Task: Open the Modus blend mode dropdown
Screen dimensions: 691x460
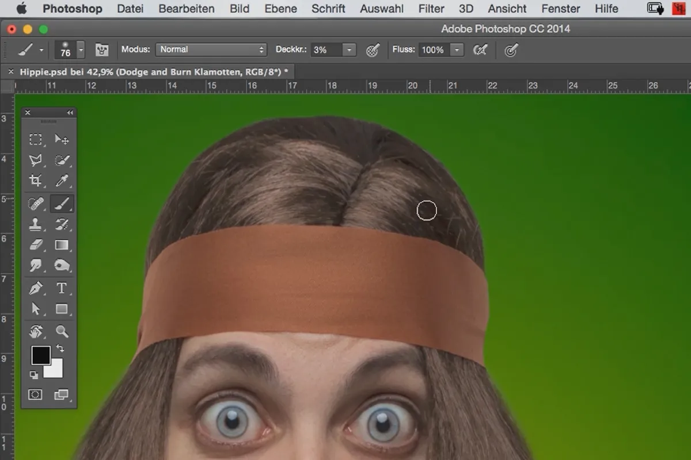Action: tap(211, 49)
